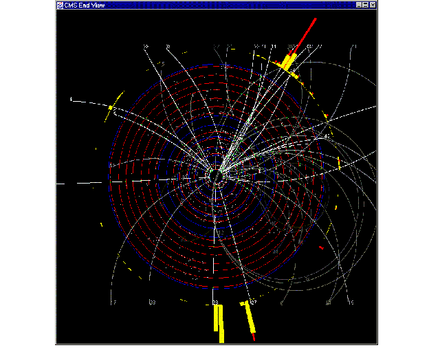The width and height of the screenshot is (440, 352).
Task: Select the small red marker at lower right
Action: [321, 247]
